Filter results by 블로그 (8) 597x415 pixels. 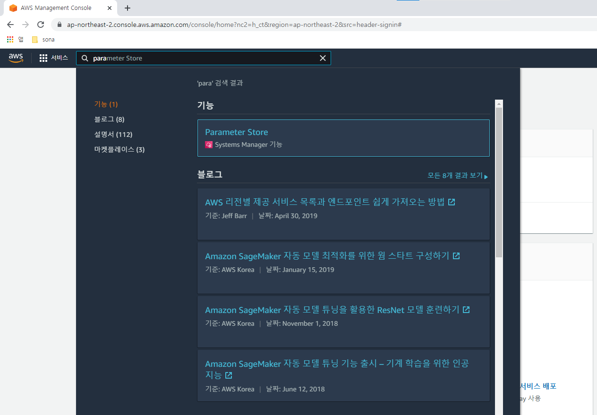pos(109,119)
